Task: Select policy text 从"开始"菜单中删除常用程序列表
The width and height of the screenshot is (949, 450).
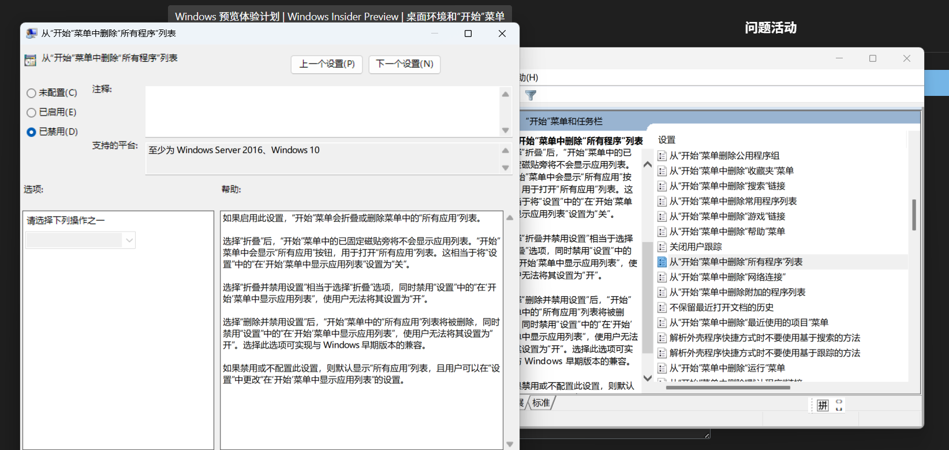Action: click(733, 201)
